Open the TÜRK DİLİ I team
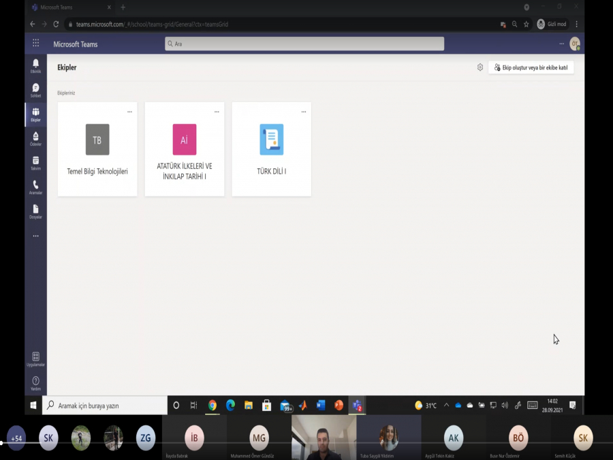Screen dimensions: 613x460 [x=272, y=149]
